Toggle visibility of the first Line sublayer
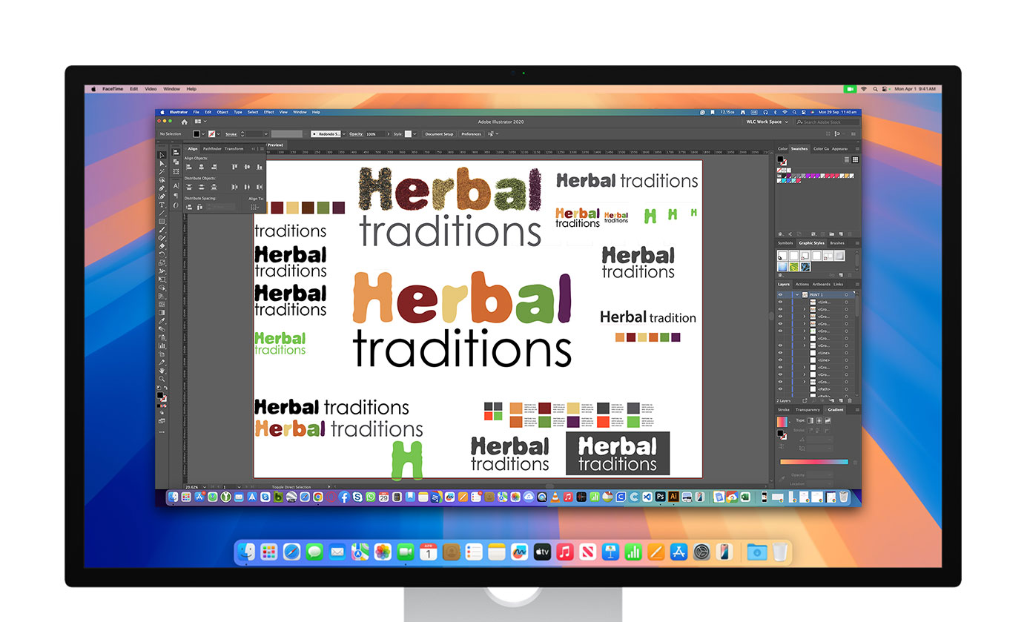This screenshot has height=622, width=1027. pyautogui.click(x=780, y=353)
